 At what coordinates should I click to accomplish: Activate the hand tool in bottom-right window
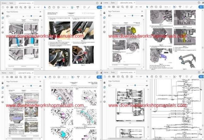coord(152,77)
